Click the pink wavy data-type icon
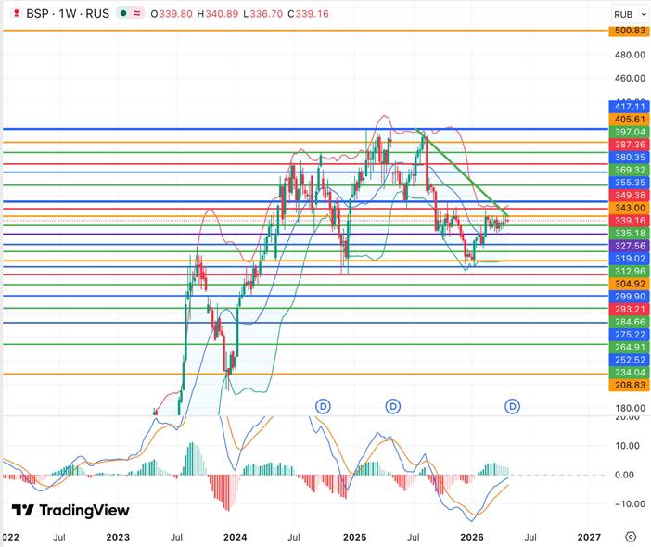This screenshot has height=547, width=651. (x=137, y=14)
